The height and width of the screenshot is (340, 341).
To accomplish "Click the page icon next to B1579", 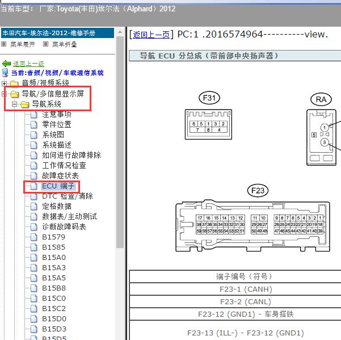I will 33,237.
